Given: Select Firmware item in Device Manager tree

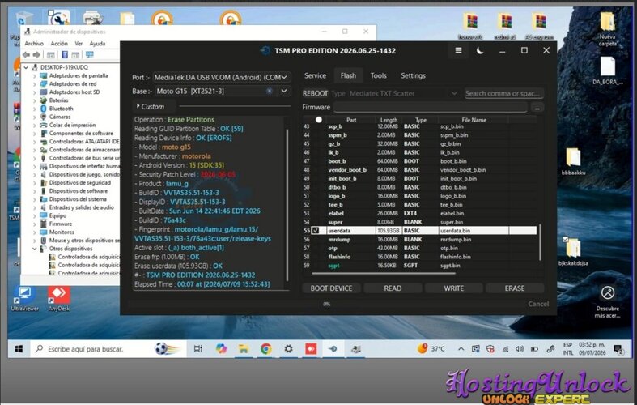Looking at the screenshot, I should [x=60, y=224].
